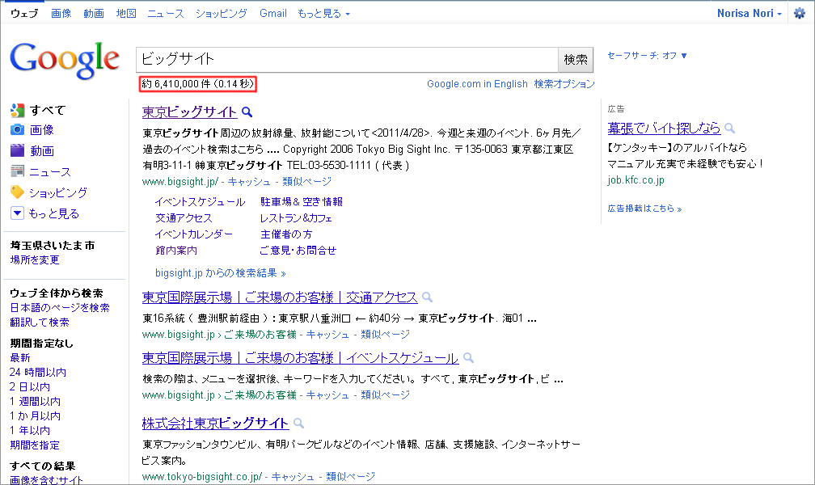Go to 画像 in the top navigation

(x=61, y=14)
